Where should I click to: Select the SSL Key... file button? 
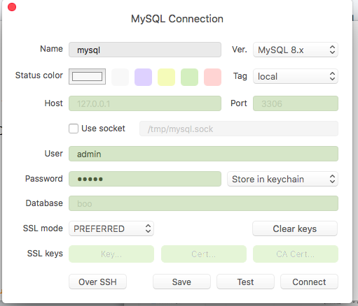click(111, 254)
